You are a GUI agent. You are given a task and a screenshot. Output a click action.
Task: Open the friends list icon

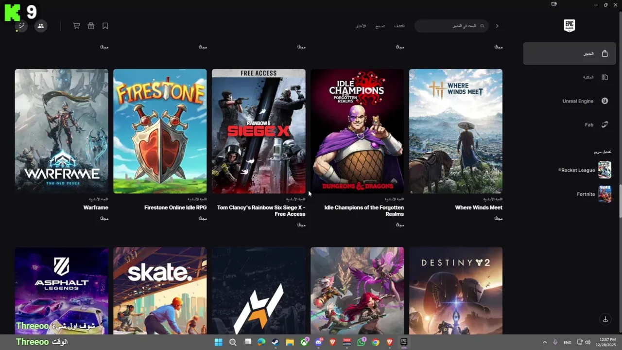pos(41,26)
